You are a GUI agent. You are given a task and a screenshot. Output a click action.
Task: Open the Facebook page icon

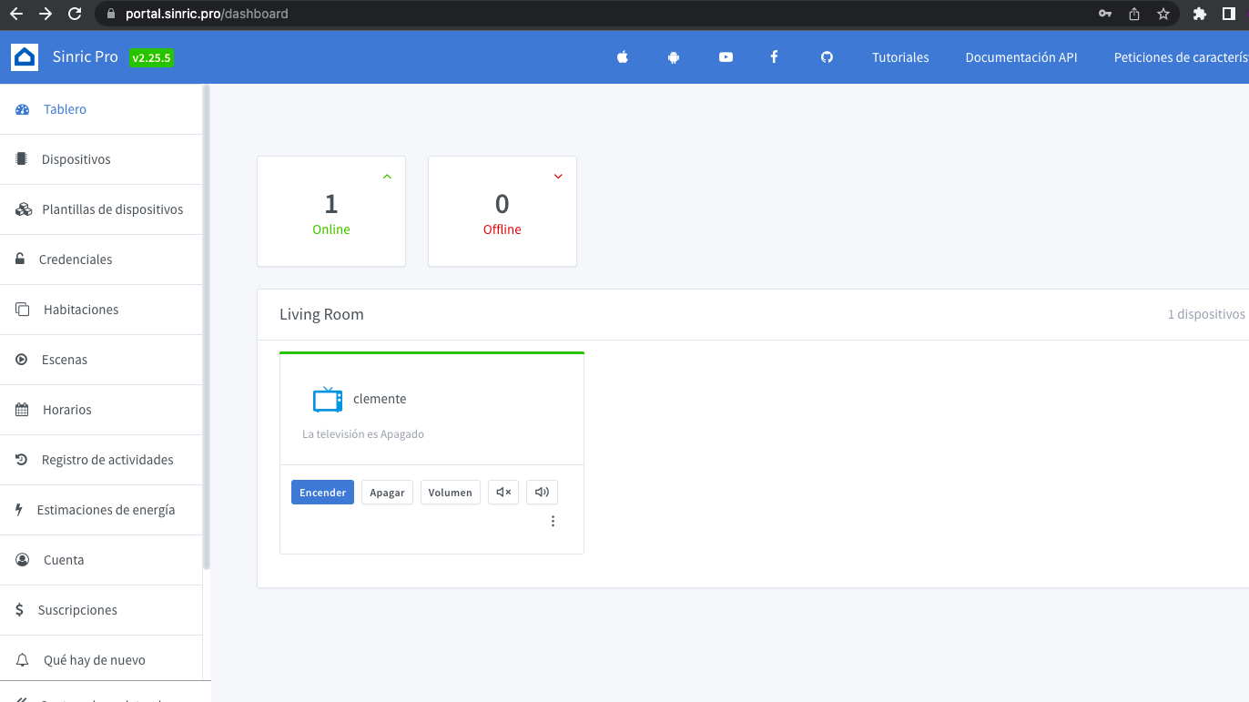click(x=774, y=57)
